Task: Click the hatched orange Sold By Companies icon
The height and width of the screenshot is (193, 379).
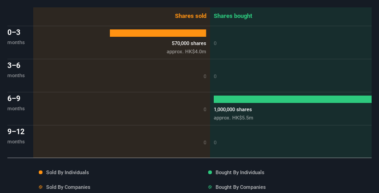Action: [x=41, y=187]
